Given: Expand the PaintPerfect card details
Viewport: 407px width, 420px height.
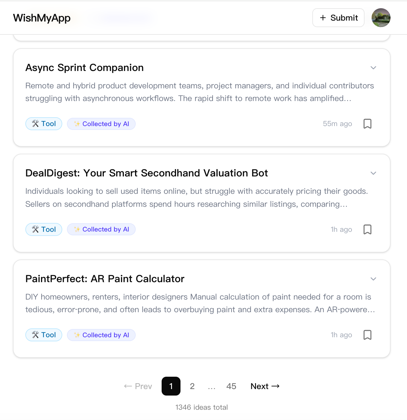Looking at the screenshot, I should (373, 279).
